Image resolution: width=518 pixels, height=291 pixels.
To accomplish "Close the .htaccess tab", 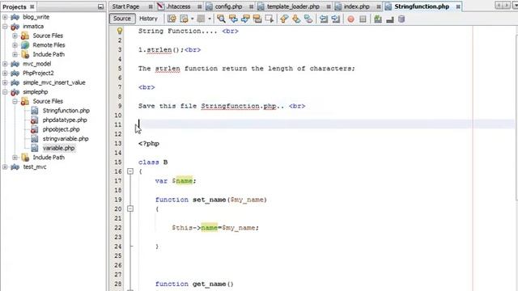I will (200, 6).
